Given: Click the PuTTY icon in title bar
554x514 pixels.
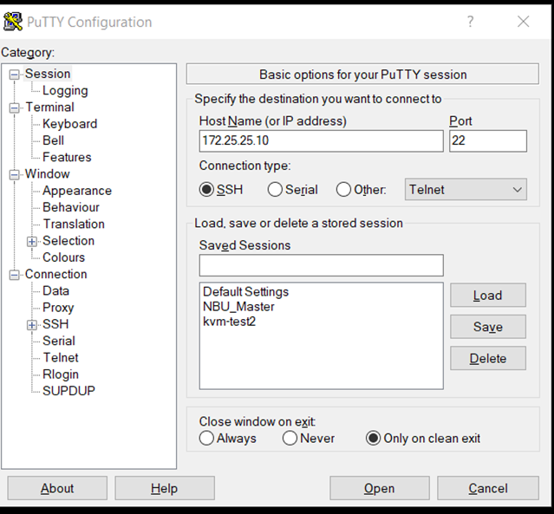Looking at the screenshot, I should click(13, 22).
